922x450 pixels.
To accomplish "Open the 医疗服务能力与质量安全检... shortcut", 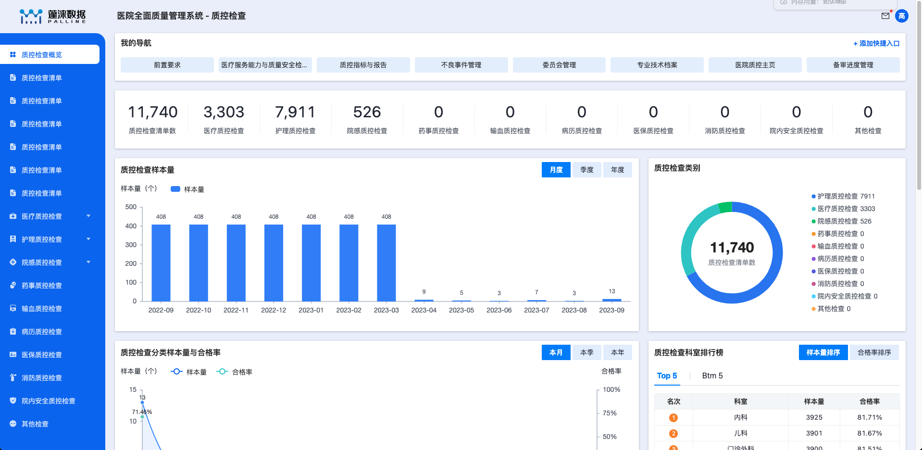I will (265, 65).
